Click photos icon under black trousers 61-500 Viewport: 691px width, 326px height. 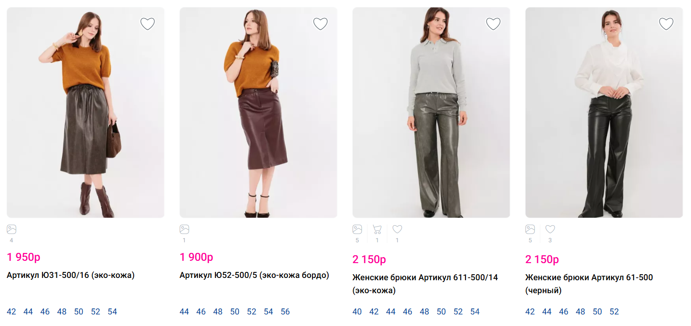(530, 229)
